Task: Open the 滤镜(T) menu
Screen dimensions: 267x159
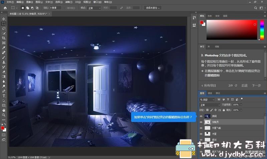Action: [69, 2]
